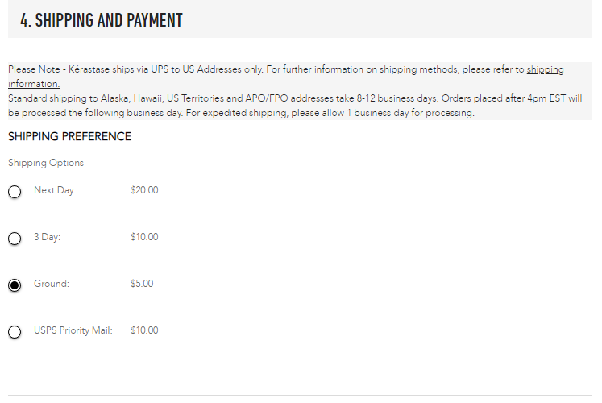This screenshot has height=403, width=602.
Task: Click the "4. Shipping and Payment" section header
Action: [102, 20]
